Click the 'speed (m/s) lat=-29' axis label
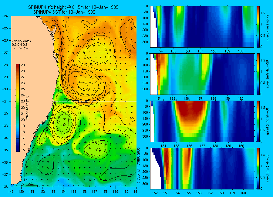 click(268, 74)
